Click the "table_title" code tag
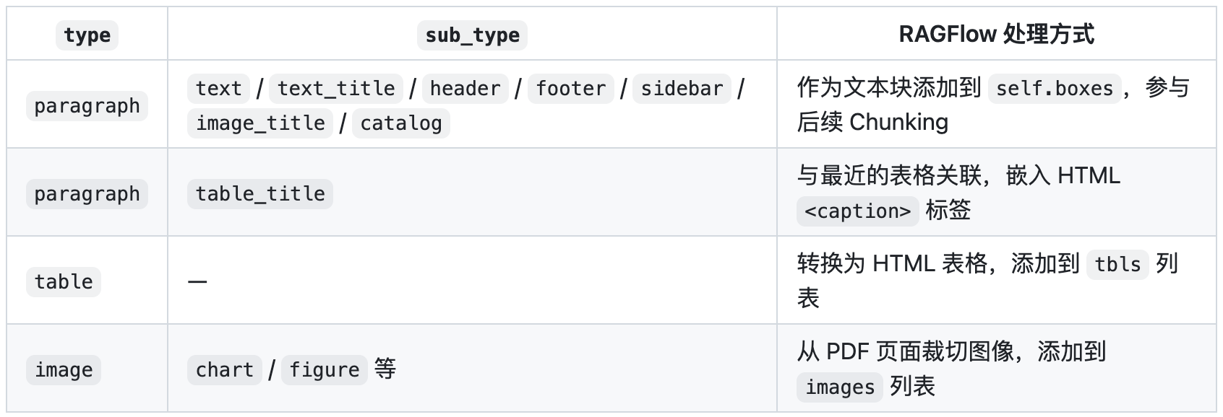 [x=260, y=194]
